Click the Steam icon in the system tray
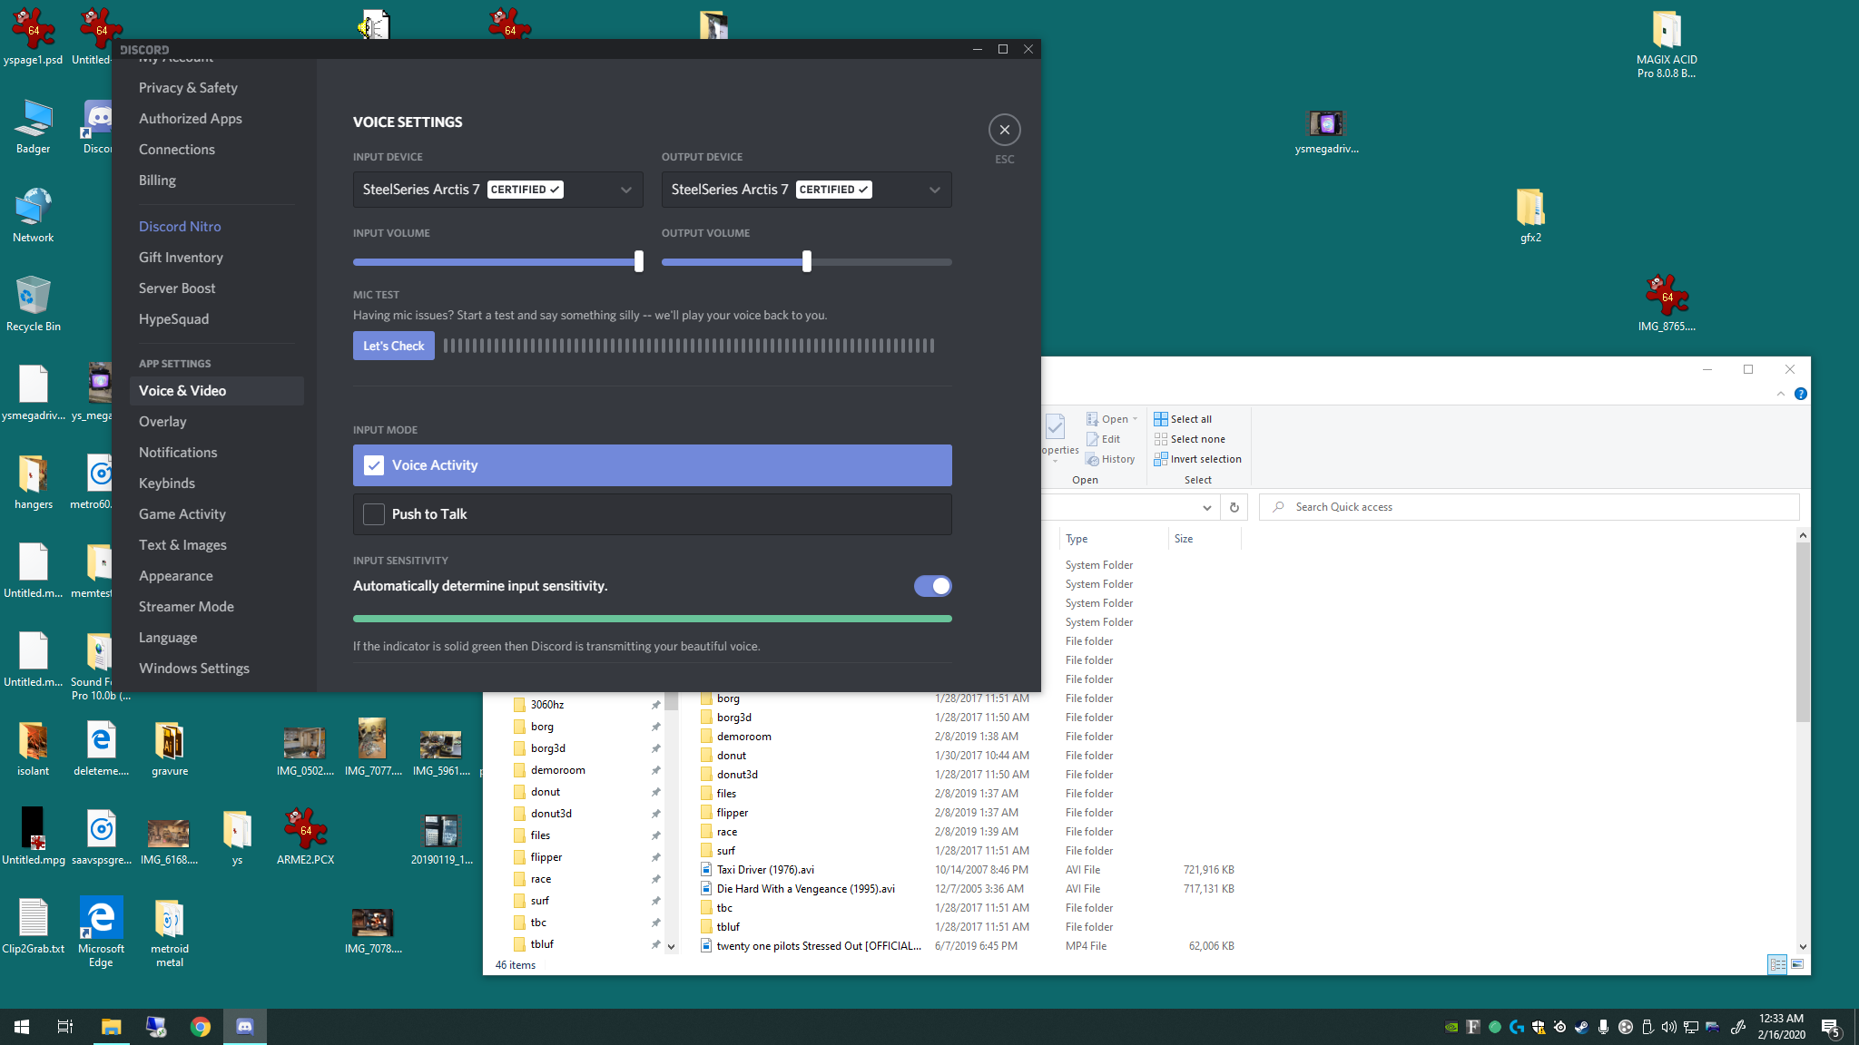 point(1581,1027)
